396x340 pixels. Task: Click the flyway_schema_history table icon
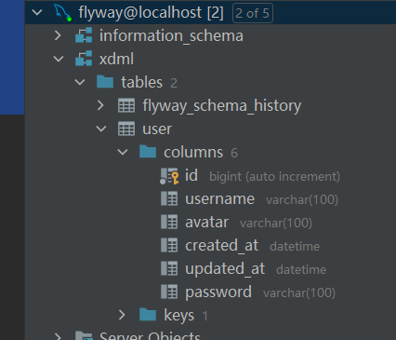click(126, 105)
